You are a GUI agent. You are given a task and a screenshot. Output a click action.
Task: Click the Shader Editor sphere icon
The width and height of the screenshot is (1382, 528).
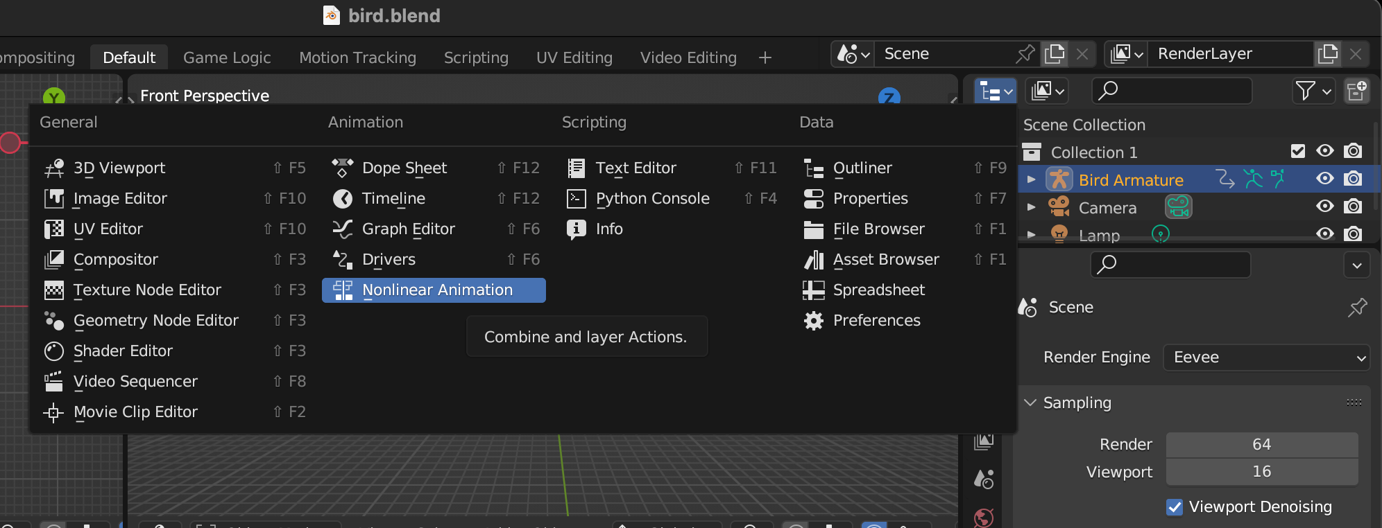click(x=54, y=351)
